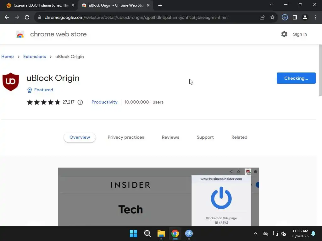
Task: Go to Home in breadcrumb
Action: pos(8,56)
